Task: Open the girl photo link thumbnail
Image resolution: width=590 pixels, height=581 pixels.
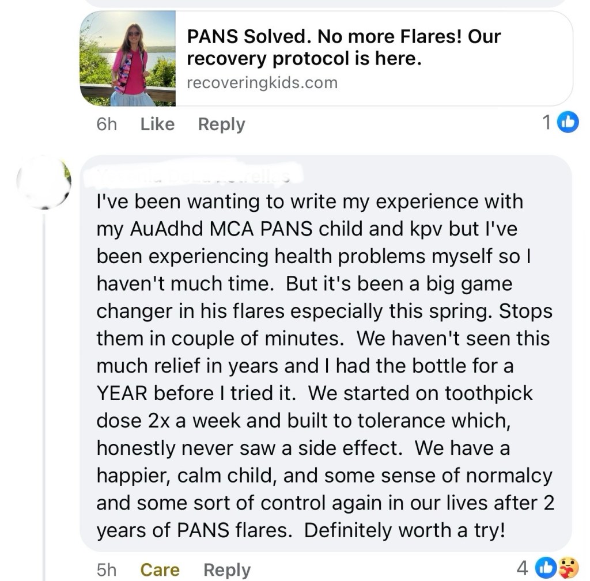Action: 127,59
